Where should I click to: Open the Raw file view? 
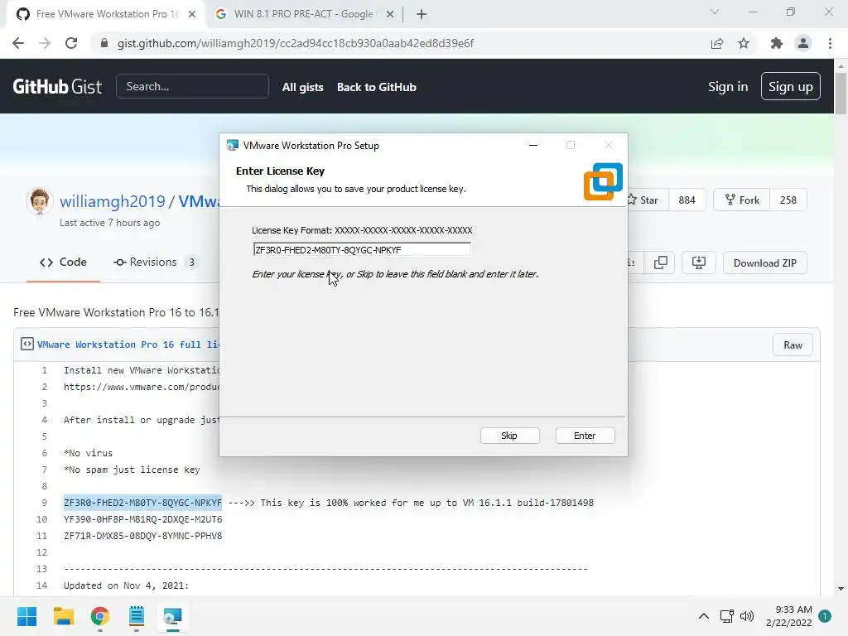coord(793,345)
